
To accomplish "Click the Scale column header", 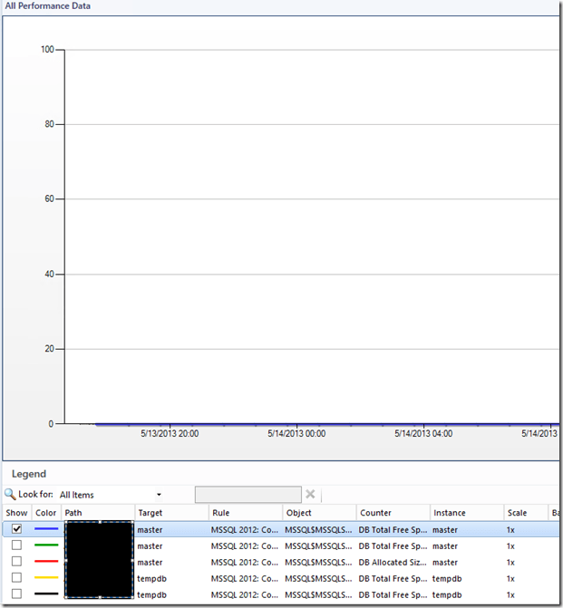I will pyautogui.click(x=525, y=513).
